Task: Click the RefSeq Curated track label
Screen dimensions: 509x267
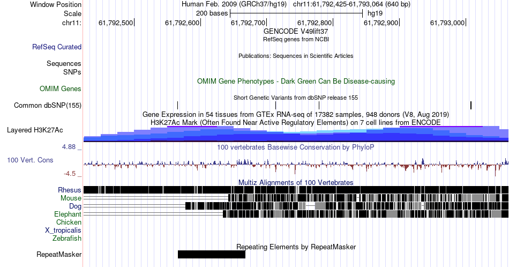Action: pos(56,47)
